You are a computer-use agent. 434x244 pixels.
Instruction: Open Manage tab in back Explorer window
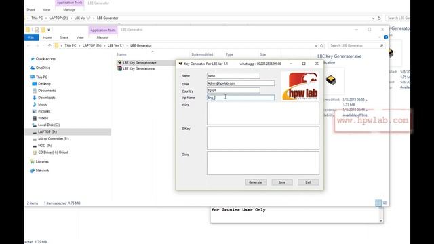[x=69, y=9]
